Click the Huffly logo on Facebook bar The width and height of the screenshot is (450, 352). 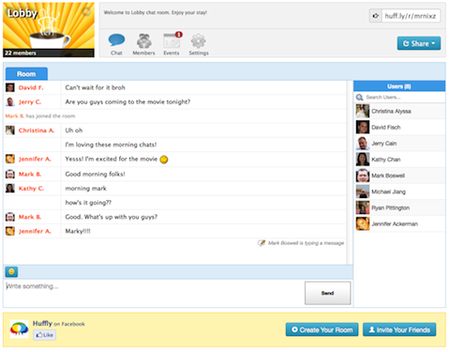(x=19, y=329)
